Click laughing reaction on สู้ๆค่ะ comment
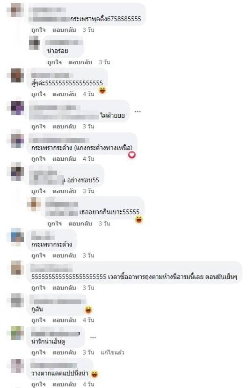This screenshot has width=248, height=388. (x=102, y=90)
